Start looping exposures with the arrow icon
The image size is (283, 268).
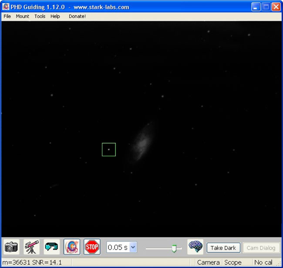(x=52, y=247)
